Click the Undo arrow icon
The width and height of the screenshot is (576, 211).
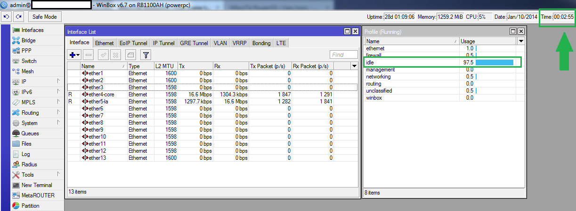7,17
